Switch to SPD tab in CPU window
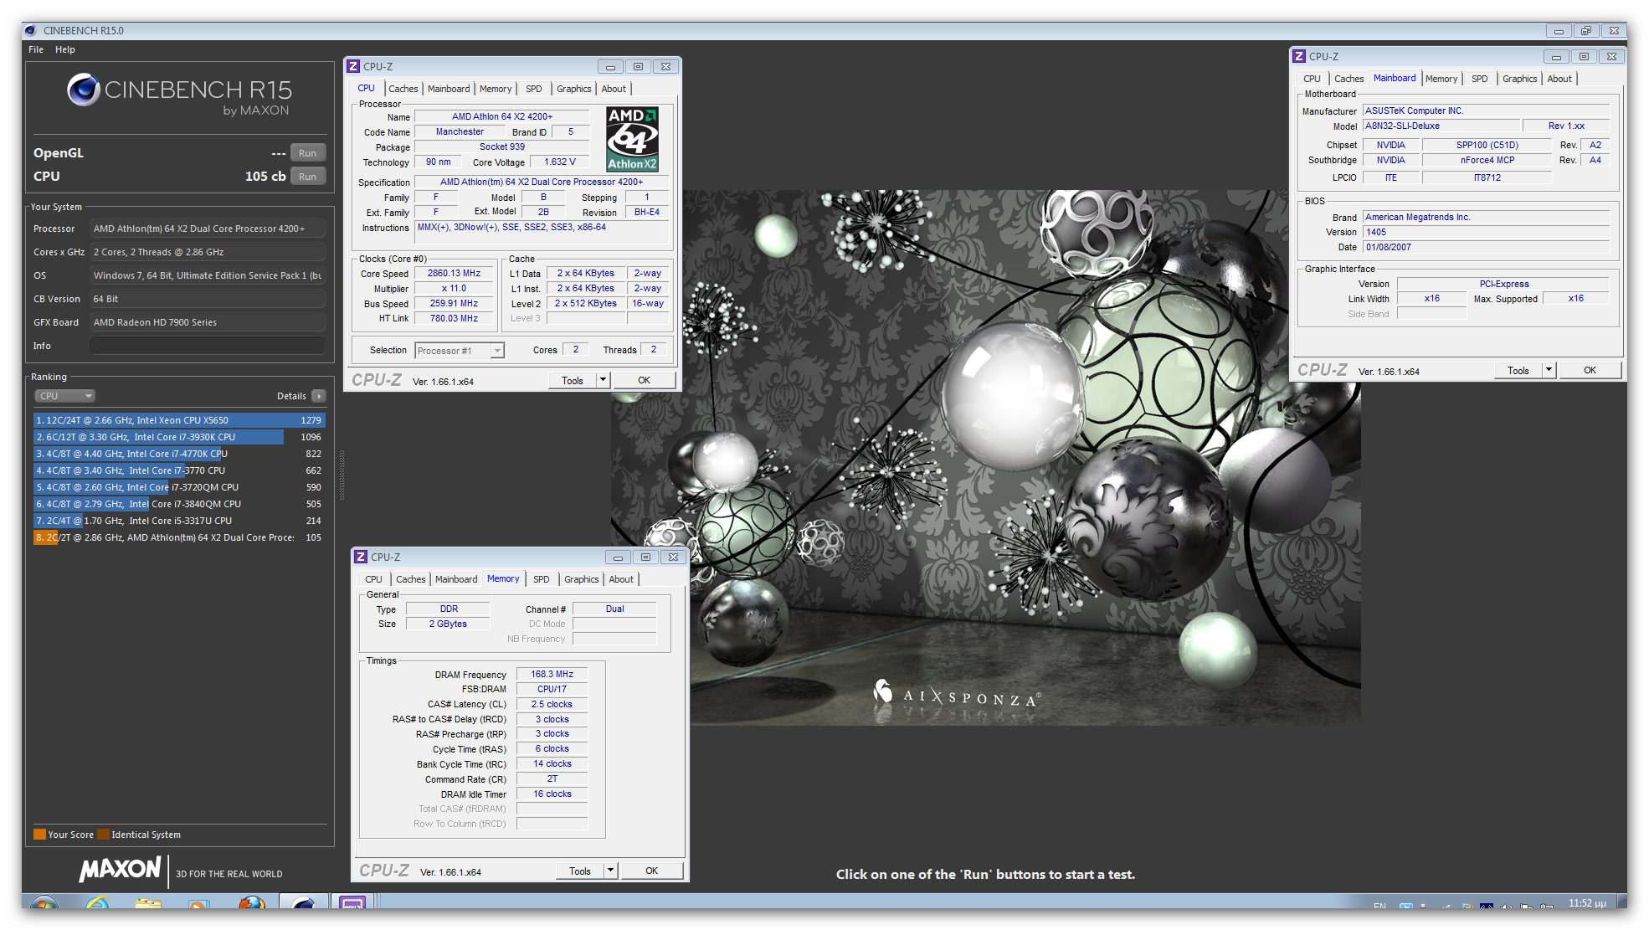Viewport: 1649px width, 930px height. (x=534, y=89)
